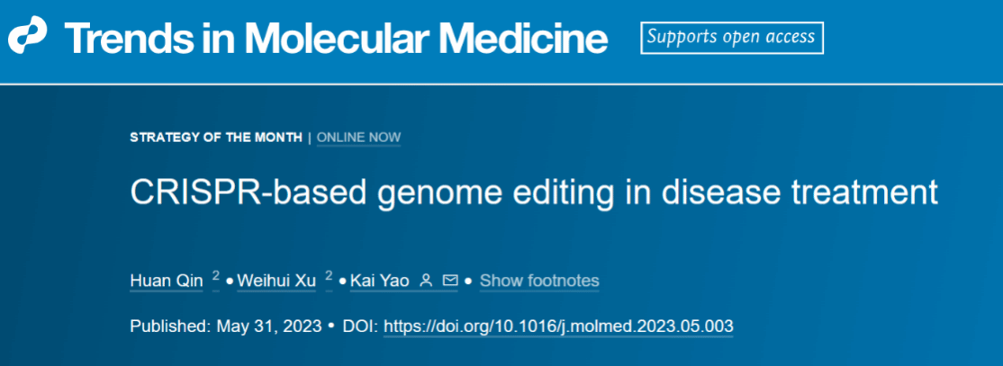Click the May 31, 2023 date

[269, 326]
